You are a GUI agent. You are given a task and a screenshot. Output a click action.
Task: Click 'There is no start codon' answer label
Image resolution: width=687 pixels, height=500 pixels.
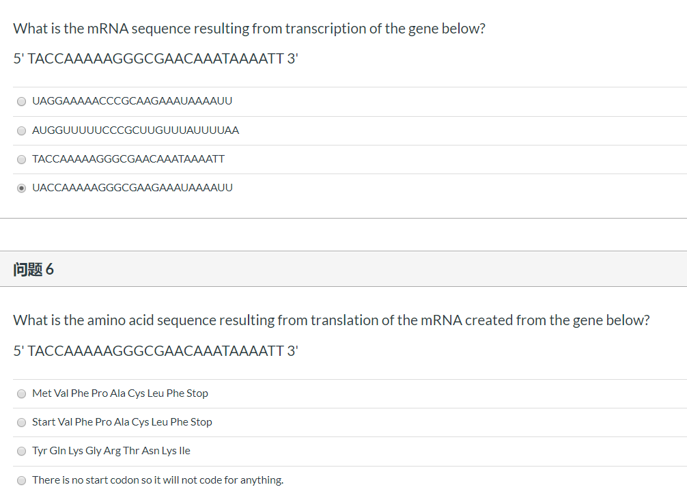158,480
